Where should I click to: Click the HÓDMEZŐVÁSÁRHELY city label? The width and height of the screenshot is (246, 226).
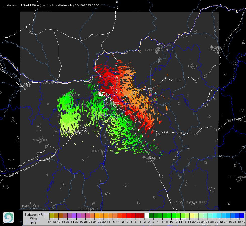point(191,202)
